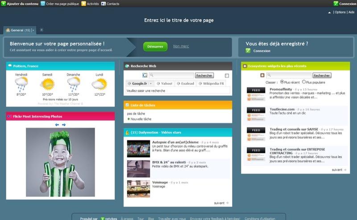Click the Liste de tâches checkbox icon
This screenshot has height=220, width=357.
pos(127,105)
